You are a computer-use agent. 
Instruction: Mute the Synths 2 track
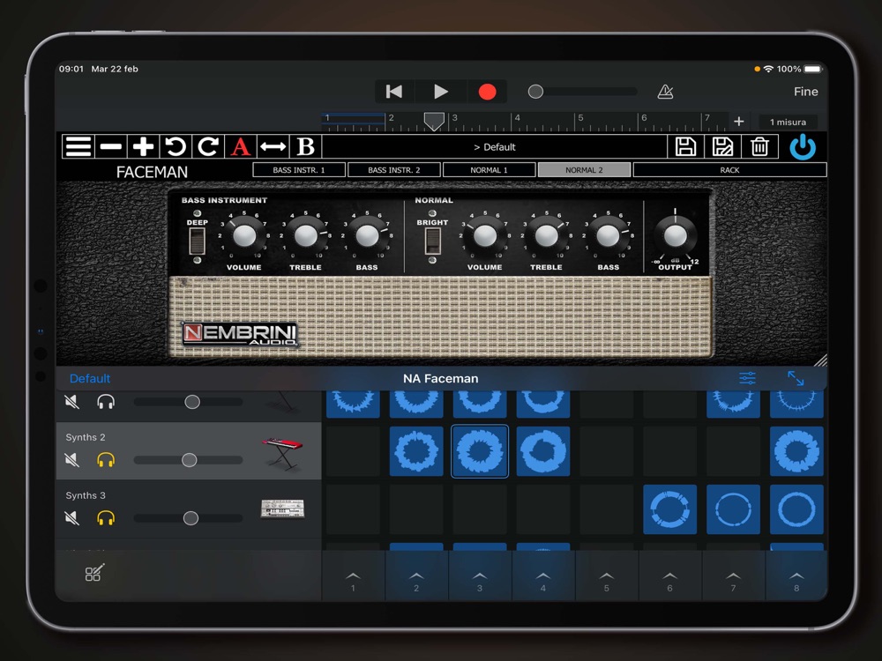72,460
